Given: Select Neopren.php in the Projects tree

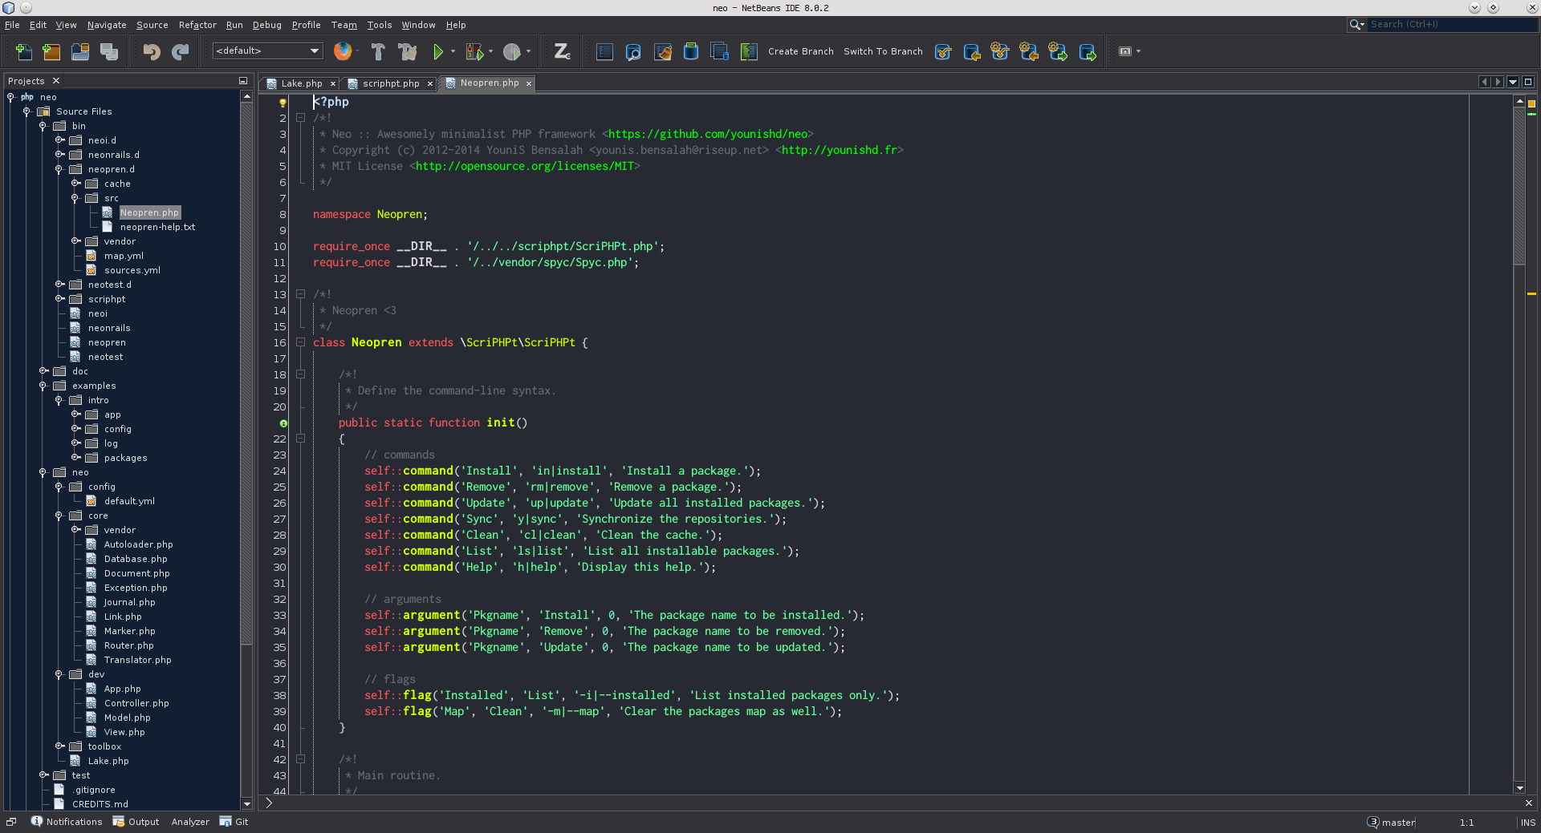Looking at the screenshot, I should [149, 212].
